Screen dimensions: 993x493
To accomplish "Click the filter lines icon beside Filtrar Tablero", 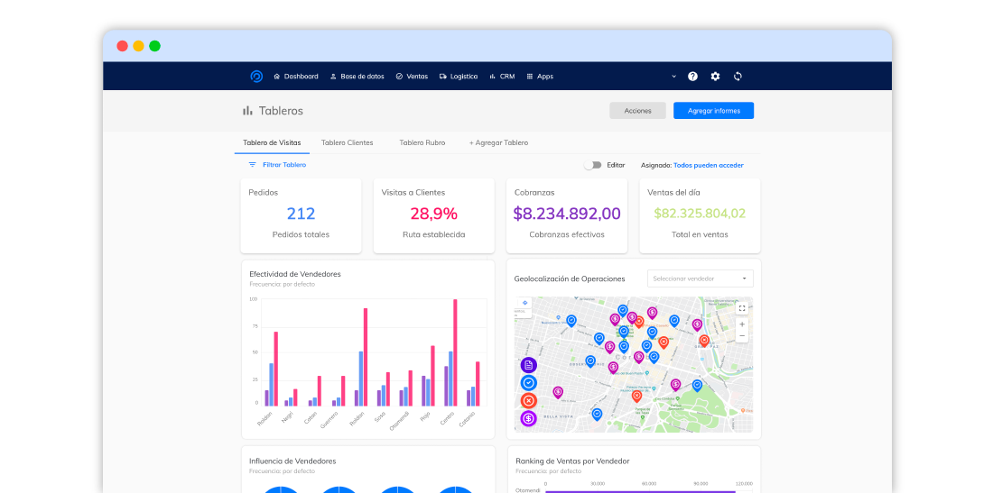I will [x=253, y=165].
